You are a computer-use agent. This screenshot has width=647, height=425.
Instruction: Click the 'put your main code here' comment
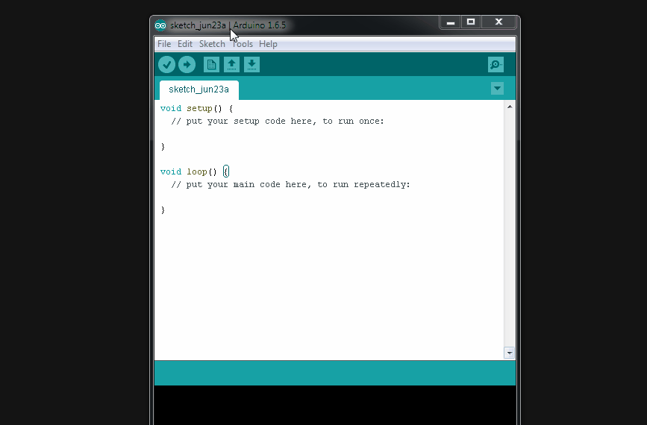(291, 185)
